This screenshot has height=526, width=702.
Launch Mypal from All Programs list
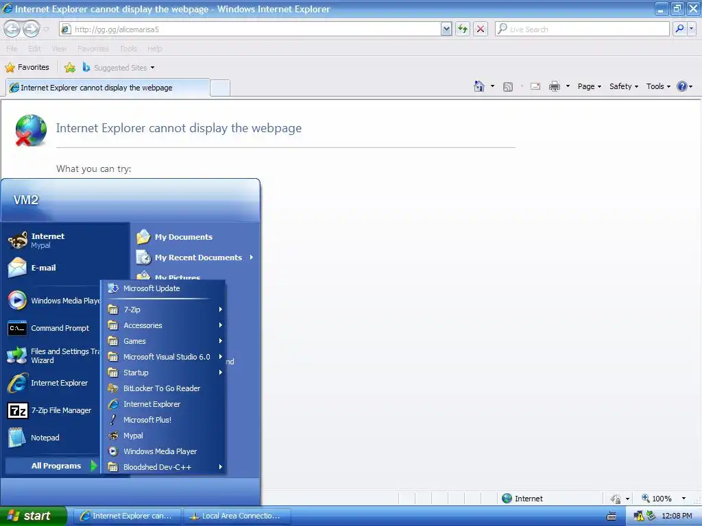(x=163, y=435)
